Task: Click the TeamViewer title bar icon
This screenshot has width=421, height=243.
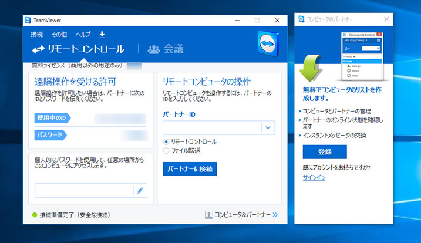Action: (x=28, y=20)
